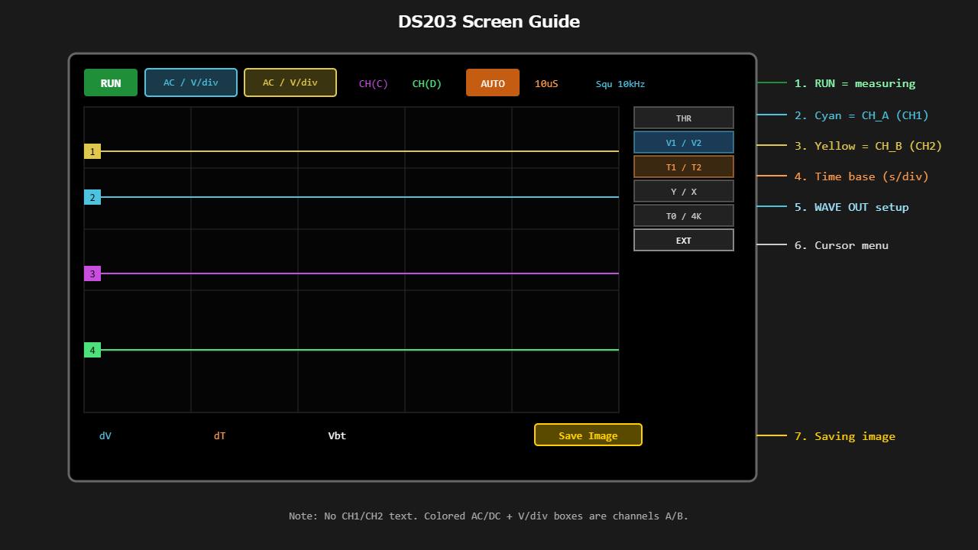The width and height of the screenshot is (978, 550).
Task: Select the yellow AC / V/div channel box
Action: click(290, 82)
